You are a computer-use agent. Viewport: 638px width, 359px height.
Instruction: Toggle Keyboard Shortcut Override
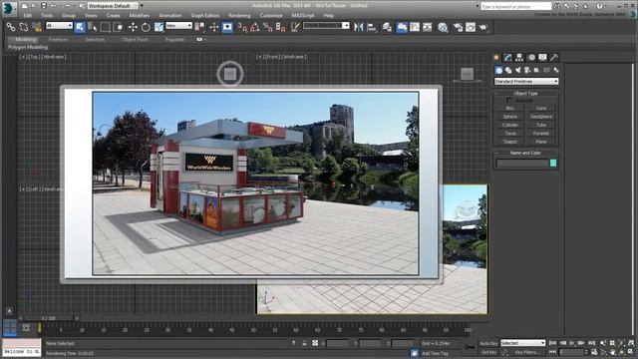227,27
